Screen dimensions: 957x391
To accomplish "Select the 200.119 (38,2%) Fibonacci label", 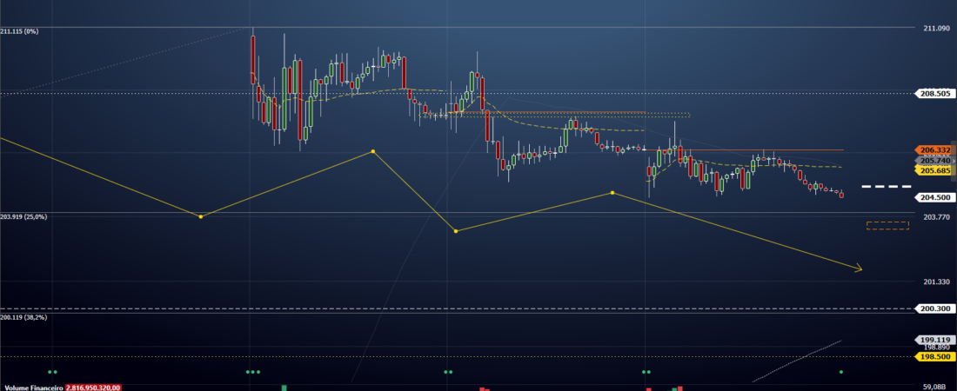I will (23, 317).
